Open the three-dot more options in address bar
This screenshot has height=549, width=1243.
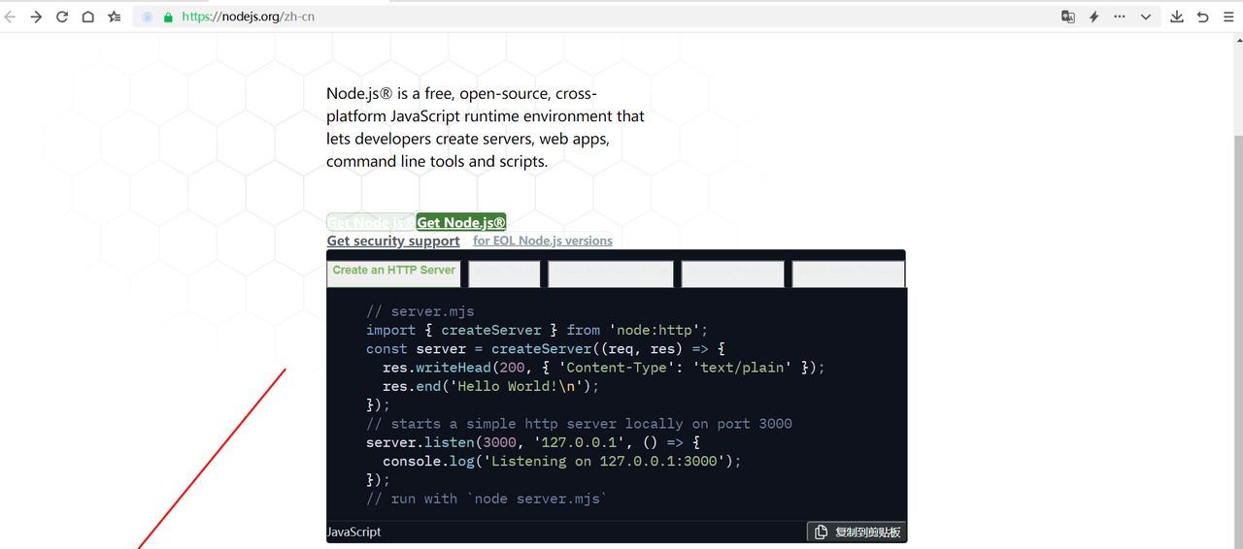[x=1120, y=16]
